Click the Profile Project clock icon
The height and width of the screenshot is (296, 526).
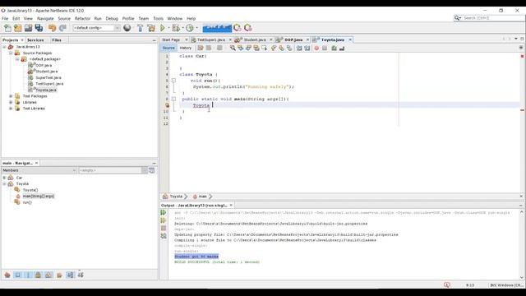coord(190,28)
